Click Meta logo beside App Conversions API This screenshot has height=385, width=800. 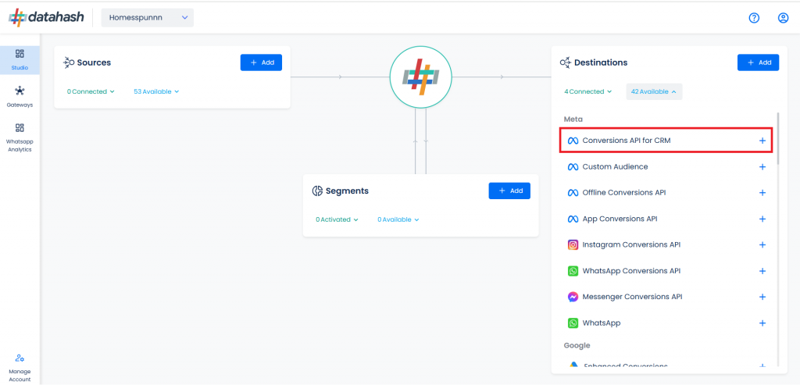point(573,219)
